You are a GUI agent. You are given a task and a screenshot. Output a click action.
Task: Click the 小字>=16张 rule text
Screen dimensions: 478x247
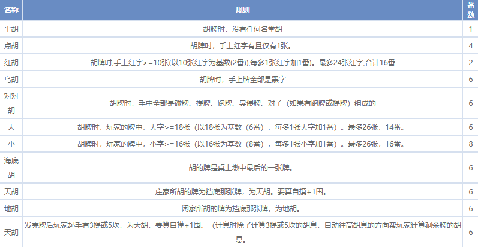[243, 144]
